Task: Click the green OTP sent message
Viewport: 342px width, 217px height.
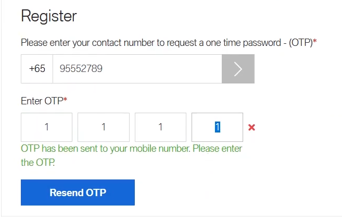Action: coord(132,155)
